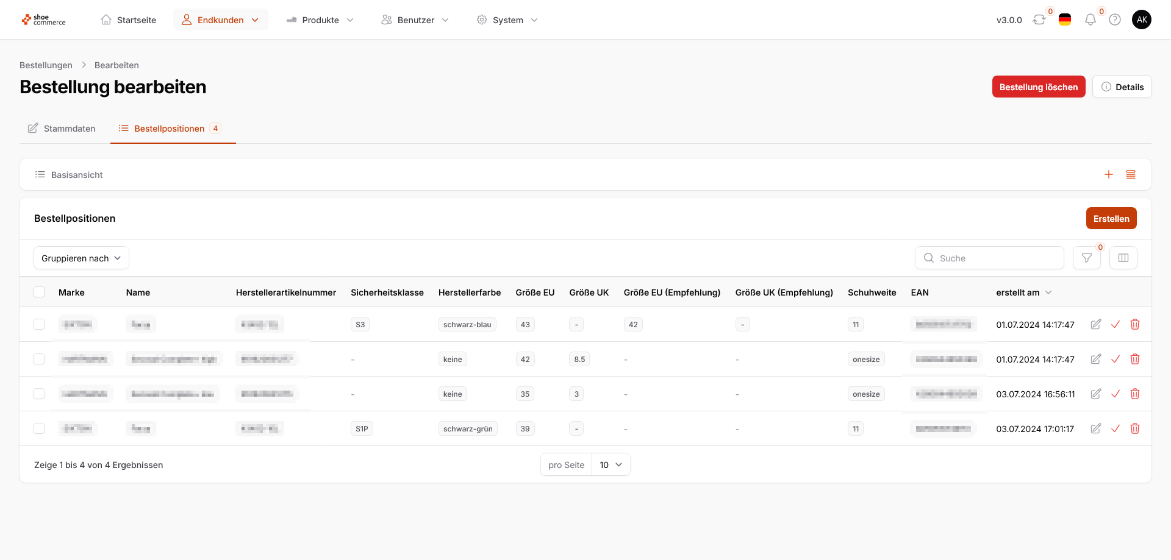Viewport: 1171px width, 560px height.
Task: Open the column visibility toggle icon
Action: (1123, 258)
